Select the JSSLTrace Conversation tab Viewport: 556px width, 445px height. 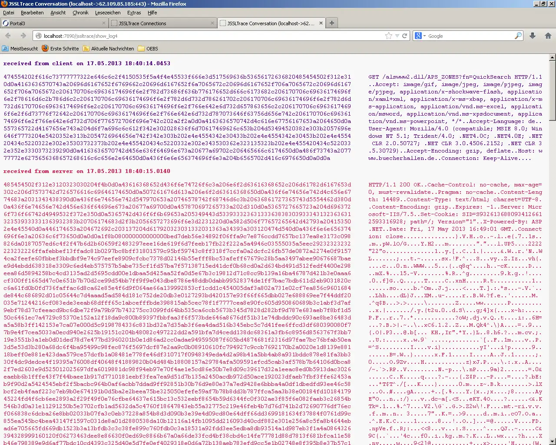[271, 23]
